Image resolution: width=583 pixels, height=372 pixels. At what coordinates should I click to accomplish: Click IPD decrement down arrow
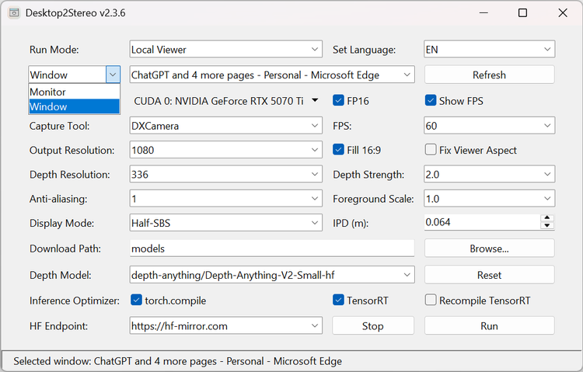(547, 227)
